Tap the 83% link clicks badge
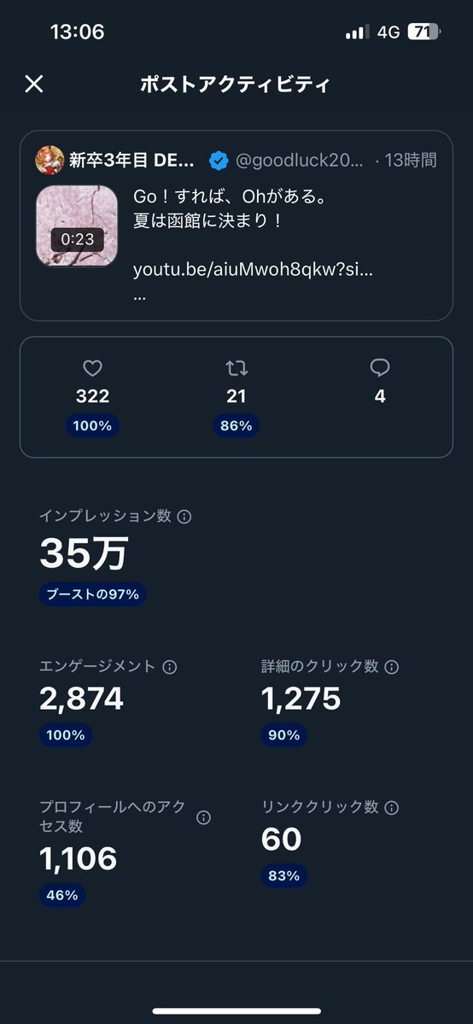This screenshot has height=1024, width=473. point(284,875)
